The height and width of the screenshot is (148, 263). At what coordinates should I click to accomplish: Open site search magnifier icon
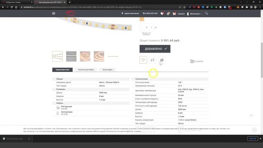click(206, 13)
